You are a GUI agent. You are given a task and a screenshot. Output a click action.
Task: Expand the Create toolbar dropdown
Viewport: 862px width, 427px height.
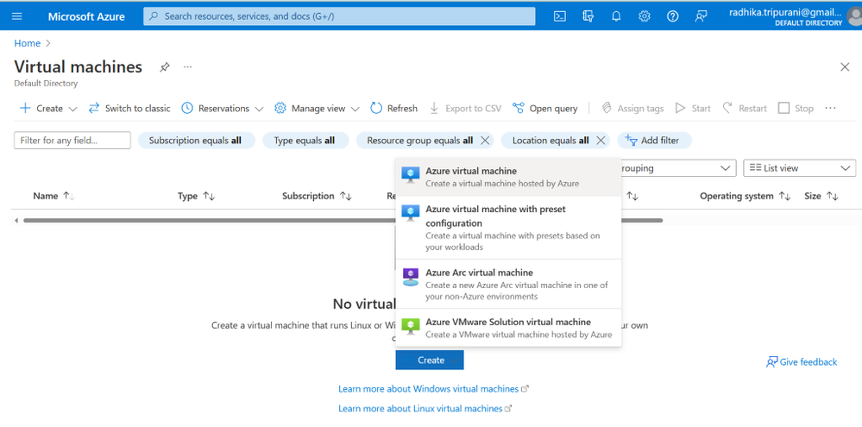pyautogui.click(x=49, y=109)
